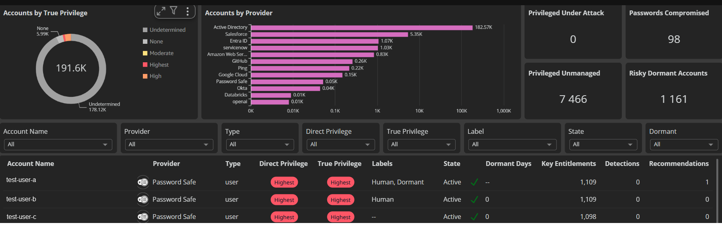Viewport: 722px width, 225px height.
Task: Click Key Entitlements value 1,098
Action: 588,217
